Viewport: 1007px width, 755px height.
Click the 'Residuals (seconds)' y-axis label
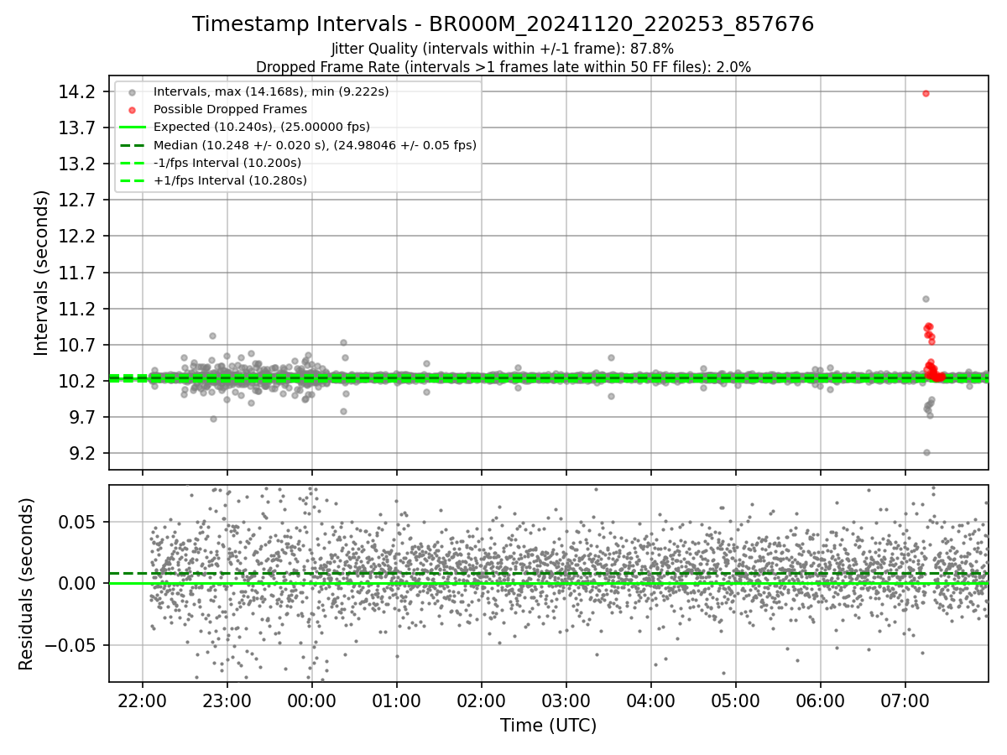pos(26,584)
